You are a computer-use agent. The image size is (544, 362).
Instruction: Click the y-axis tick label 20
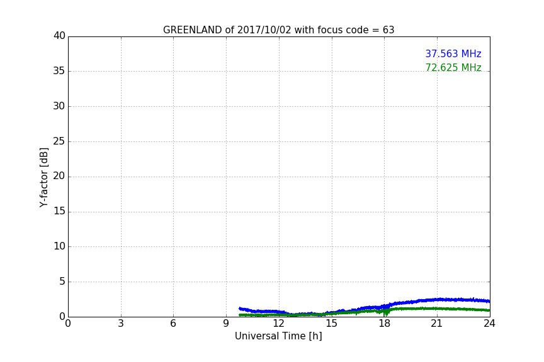point(59,176)
